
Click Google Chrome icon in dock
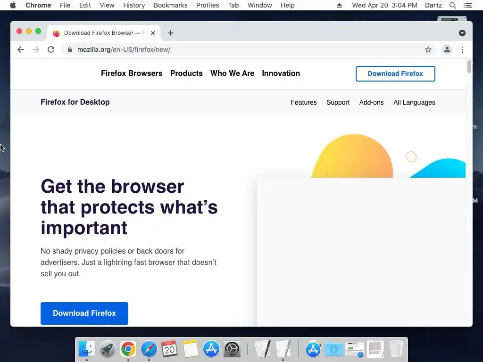(128, 349)
